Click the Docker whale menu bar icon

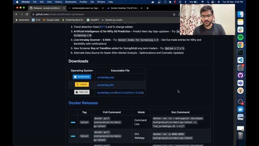point(153,2)
